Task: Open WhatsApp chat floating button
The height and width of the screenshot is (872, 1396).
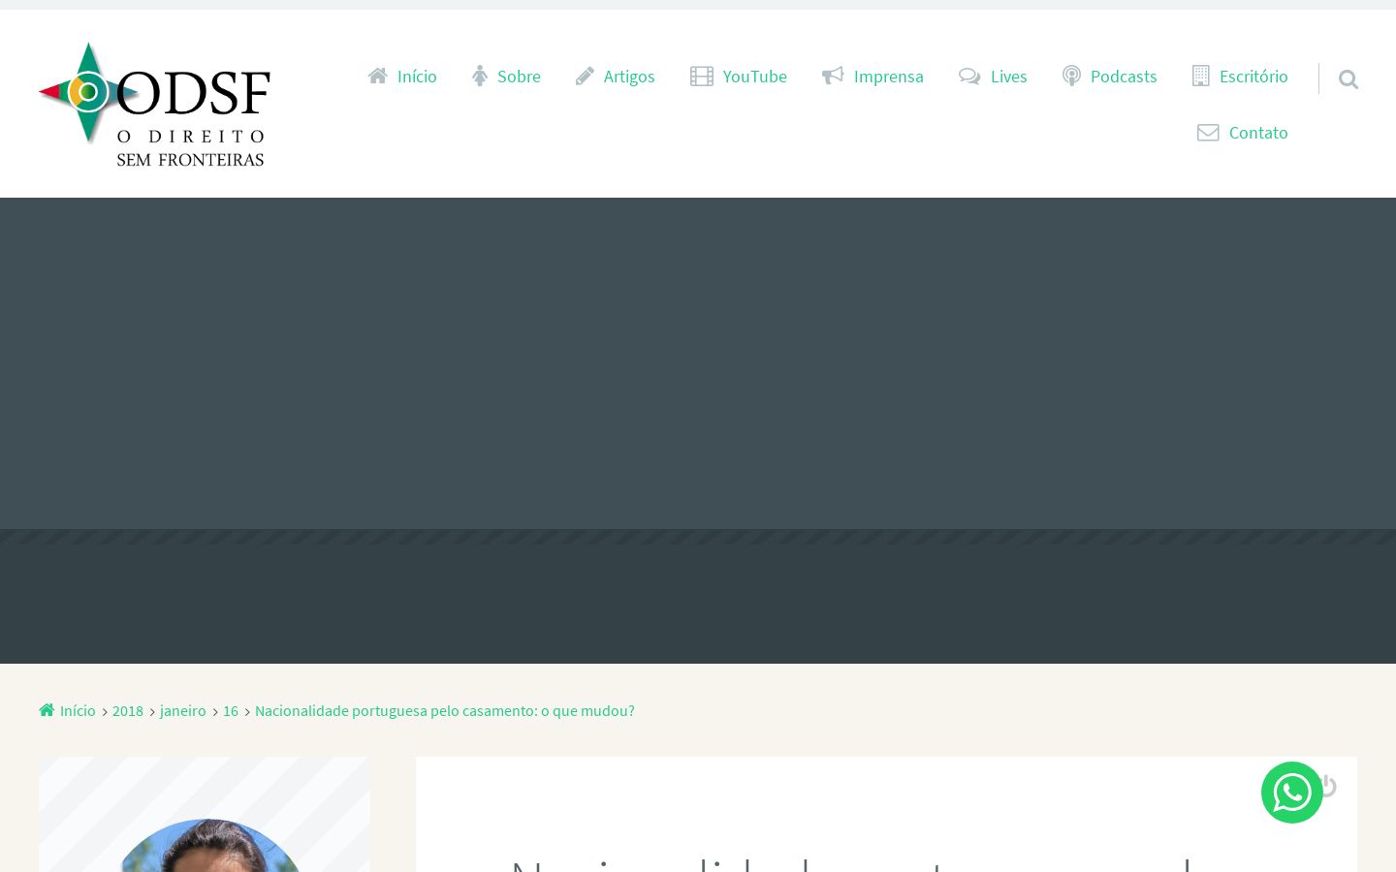Action: pyautogui.click(x=1292, y=793)
